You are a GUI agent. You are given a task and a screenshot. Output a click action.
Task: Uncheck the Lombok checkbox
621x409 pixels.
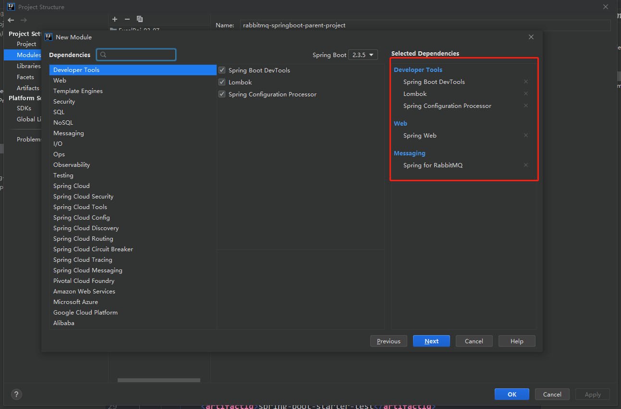tap(222, 82)
